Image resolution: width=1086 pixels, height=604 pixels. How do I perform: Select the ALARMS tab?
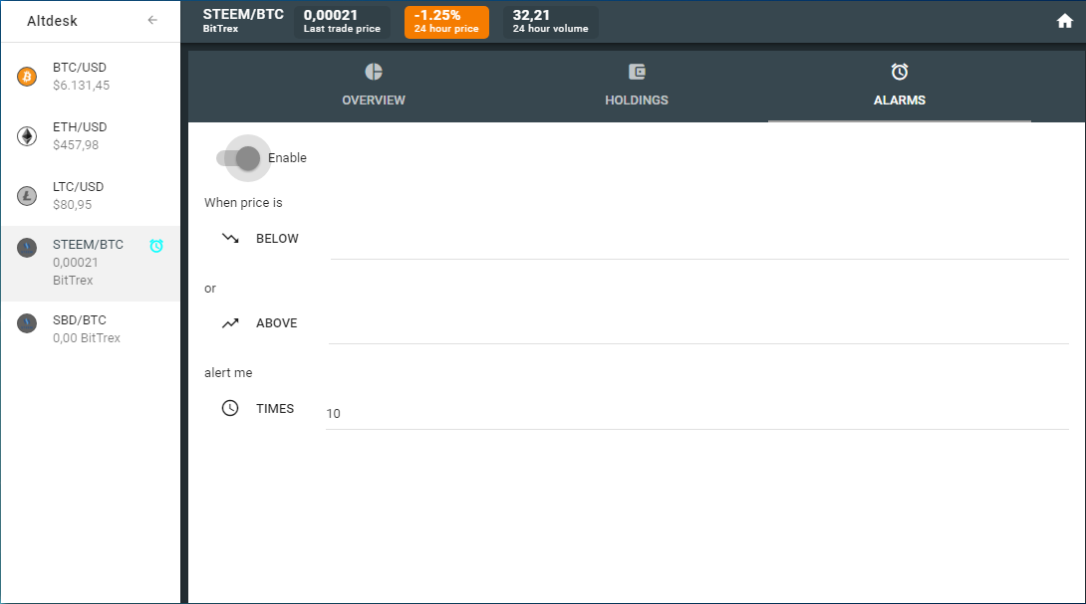point(899,87)
